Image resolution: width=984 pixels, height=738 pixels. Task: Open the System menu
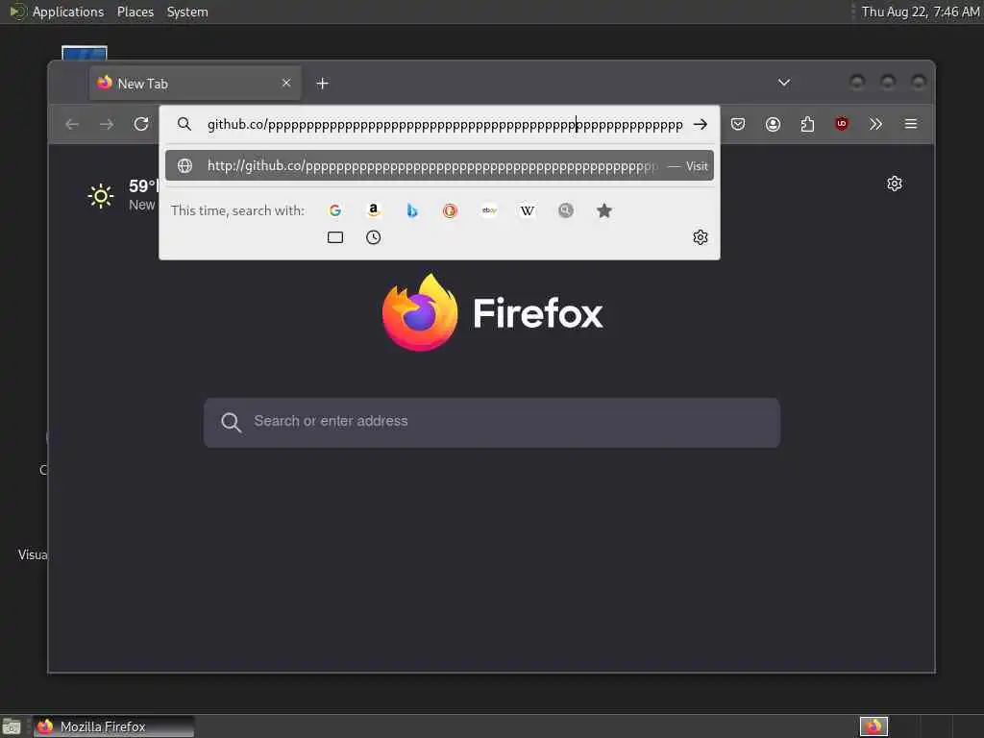coord(187,12)
